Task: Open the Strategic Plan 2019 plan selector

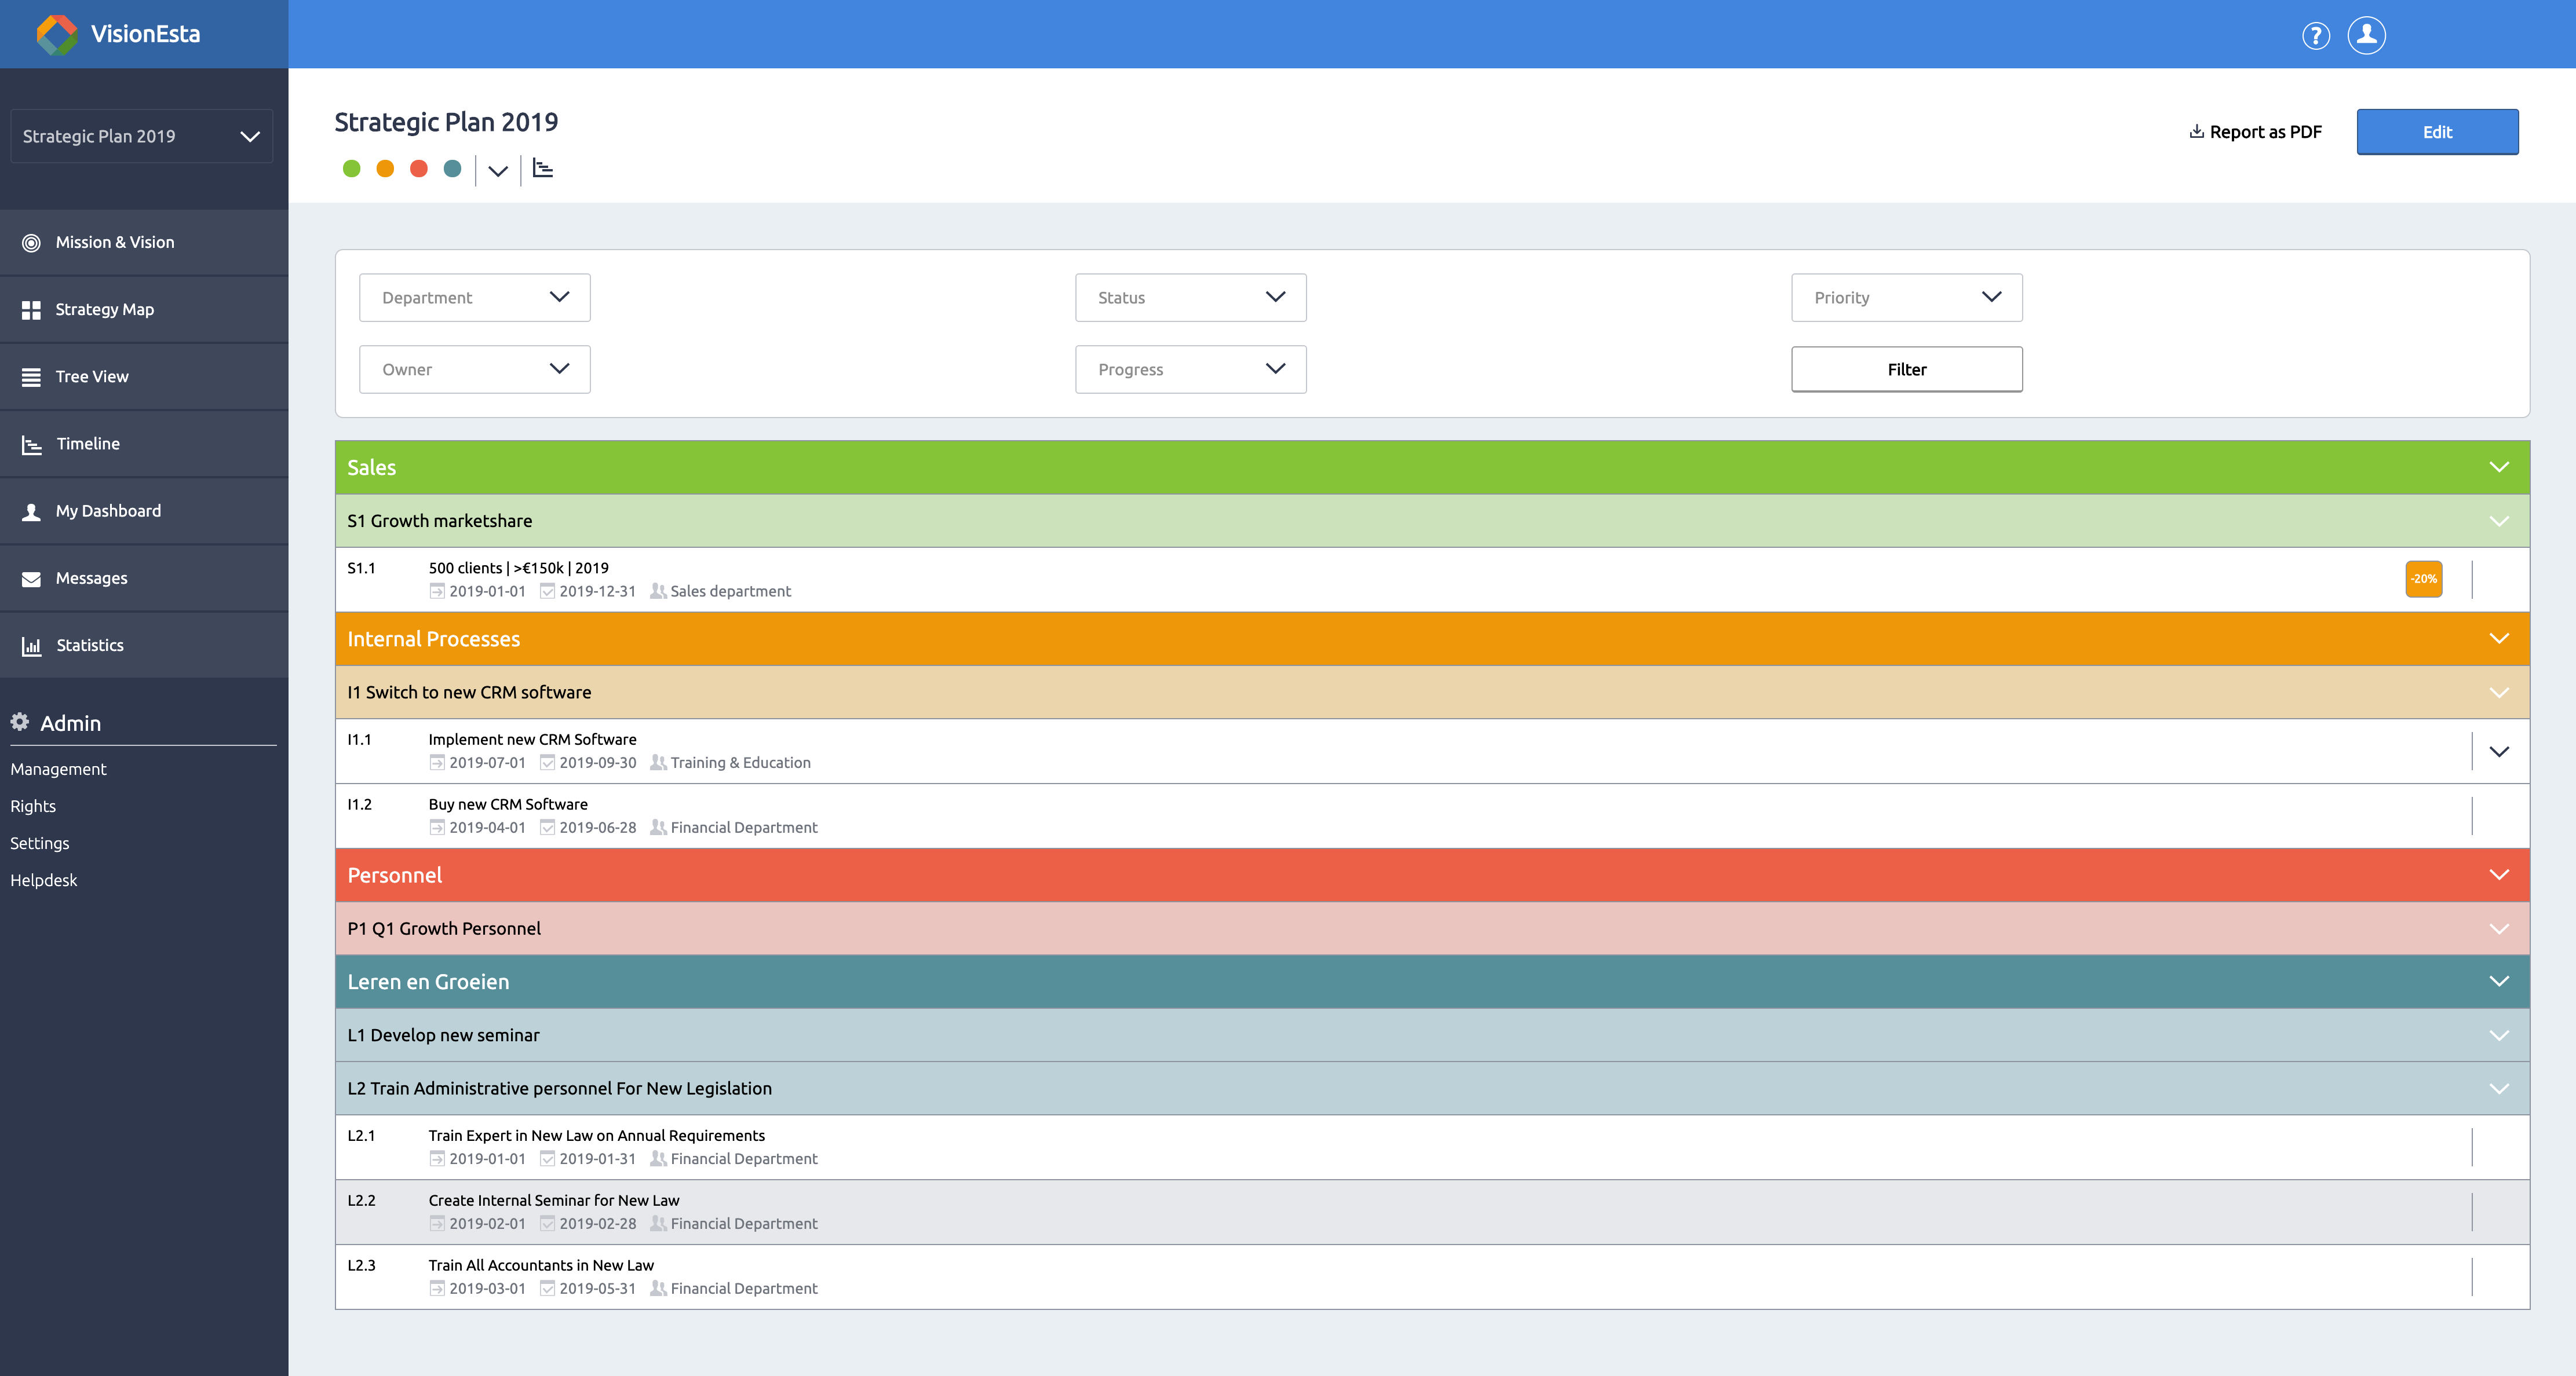Action: [141, 136]
